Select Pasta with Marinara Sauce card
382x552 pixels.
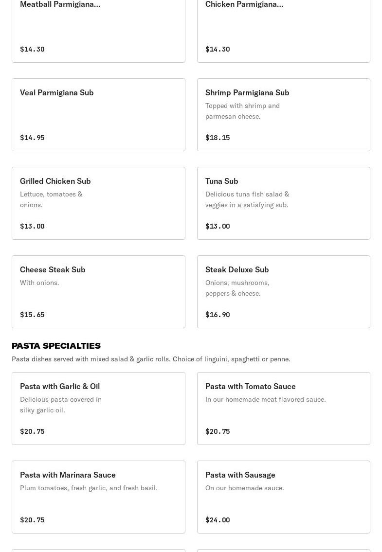98,497
